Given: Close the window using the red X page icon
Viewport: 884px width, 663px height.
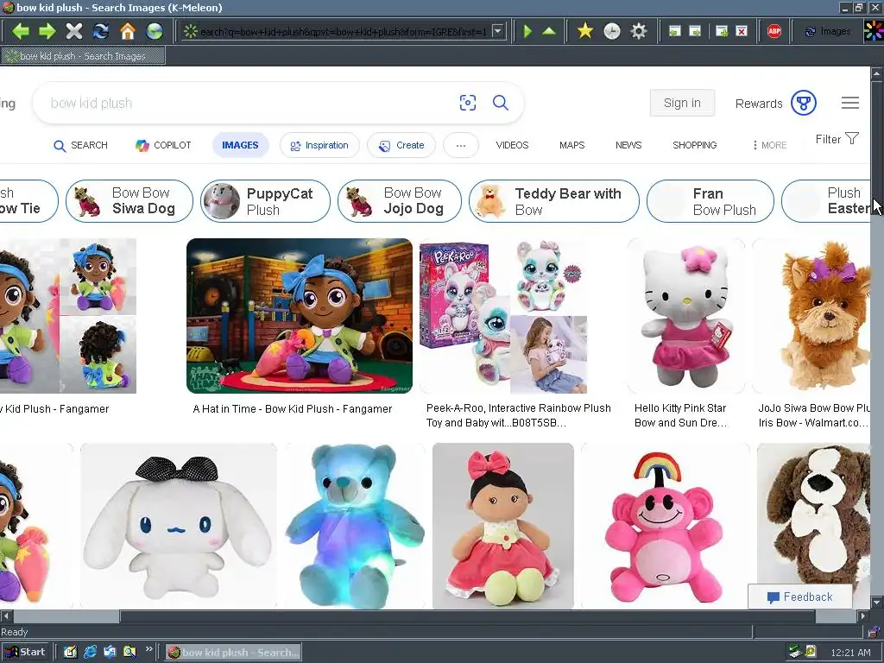Looking at the screenshot, I should (742, 31).
